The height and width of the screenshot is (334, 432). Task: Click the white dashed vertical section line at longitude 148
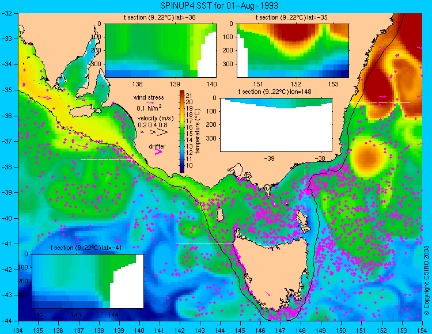305,189
